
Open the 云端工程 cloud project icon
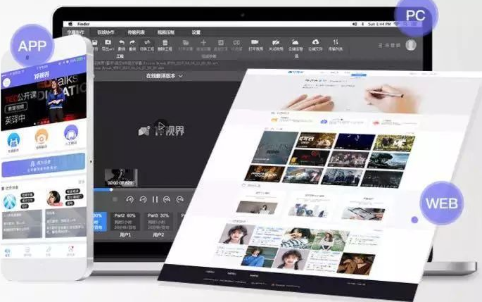tap(295, 42)
